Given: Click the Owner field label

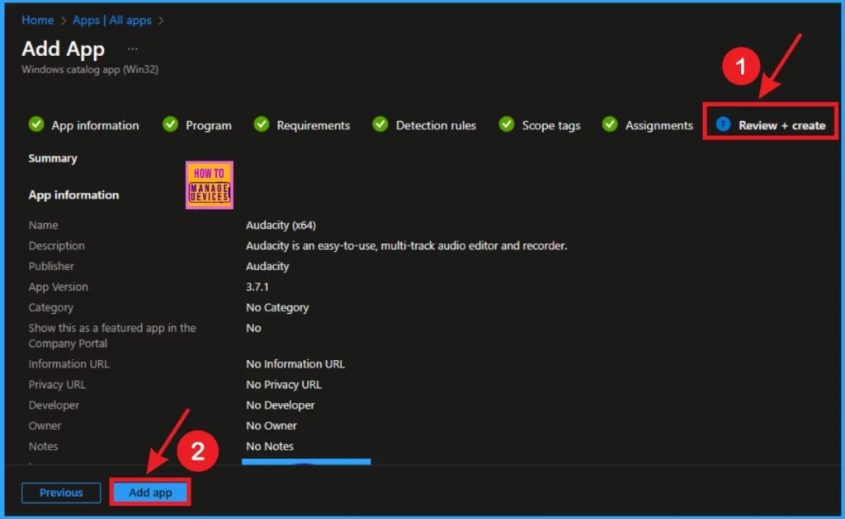Looking at the screenshot, I should pyautogui.click(x=45, y=425).
